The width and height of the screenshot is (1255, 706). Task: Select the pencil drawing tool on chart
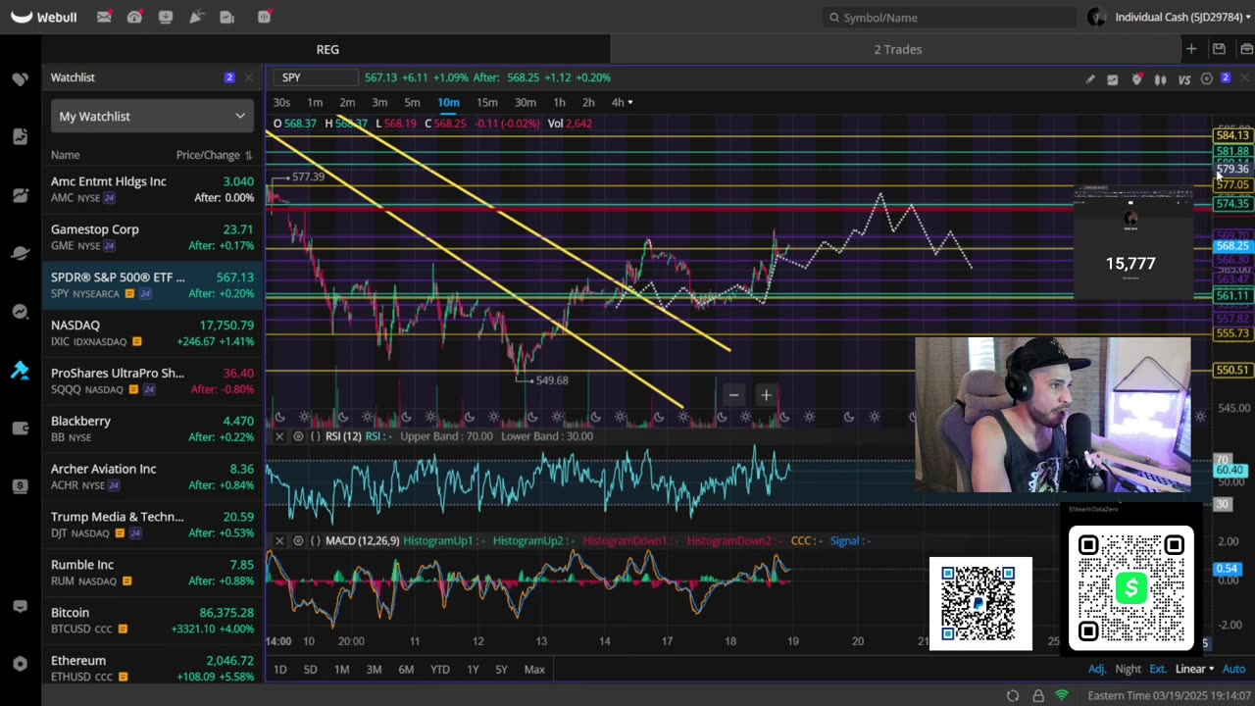[1090, 78]
